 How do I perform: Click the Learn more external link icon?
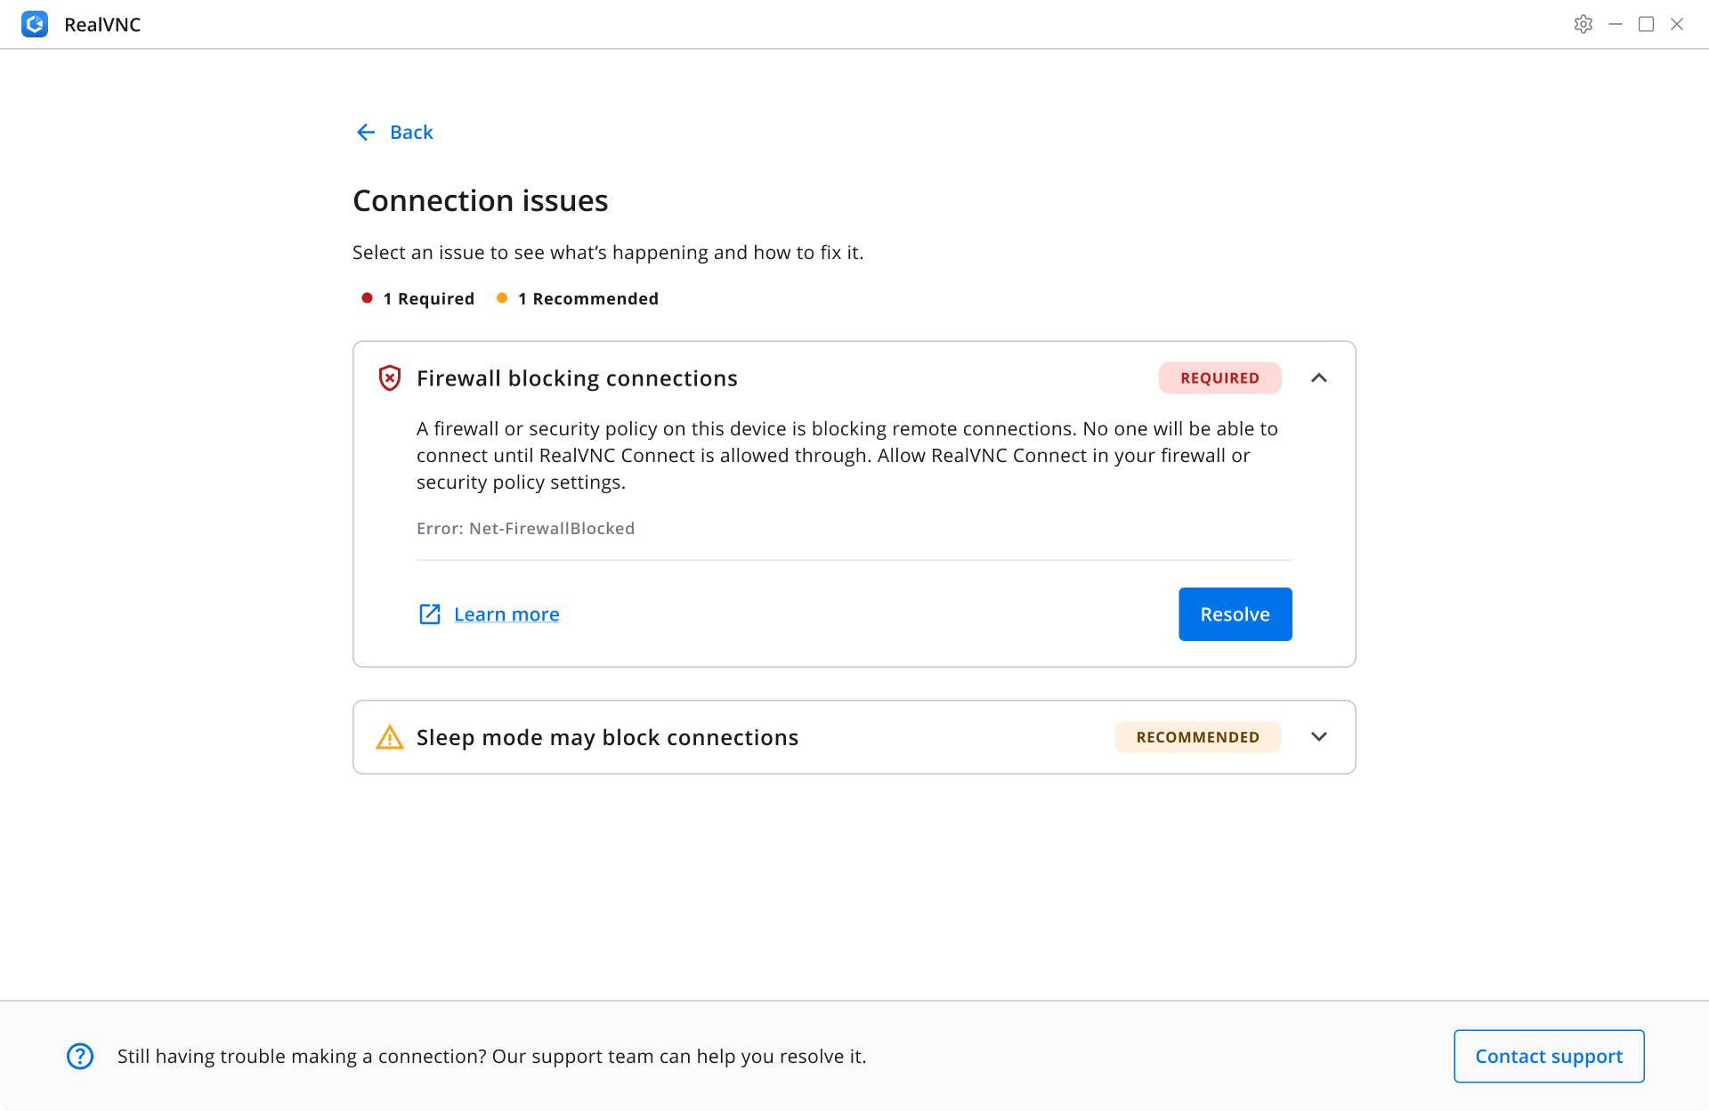click(x=430, y=614)
